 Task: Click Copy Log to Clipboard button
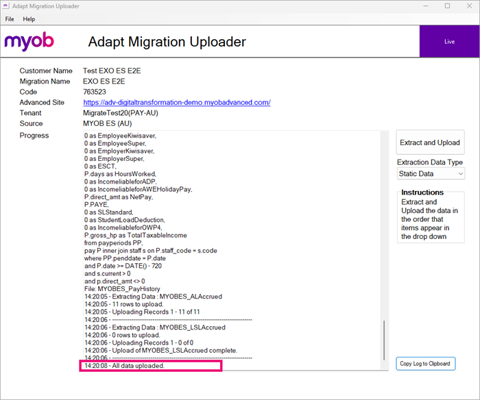[425, 364]
